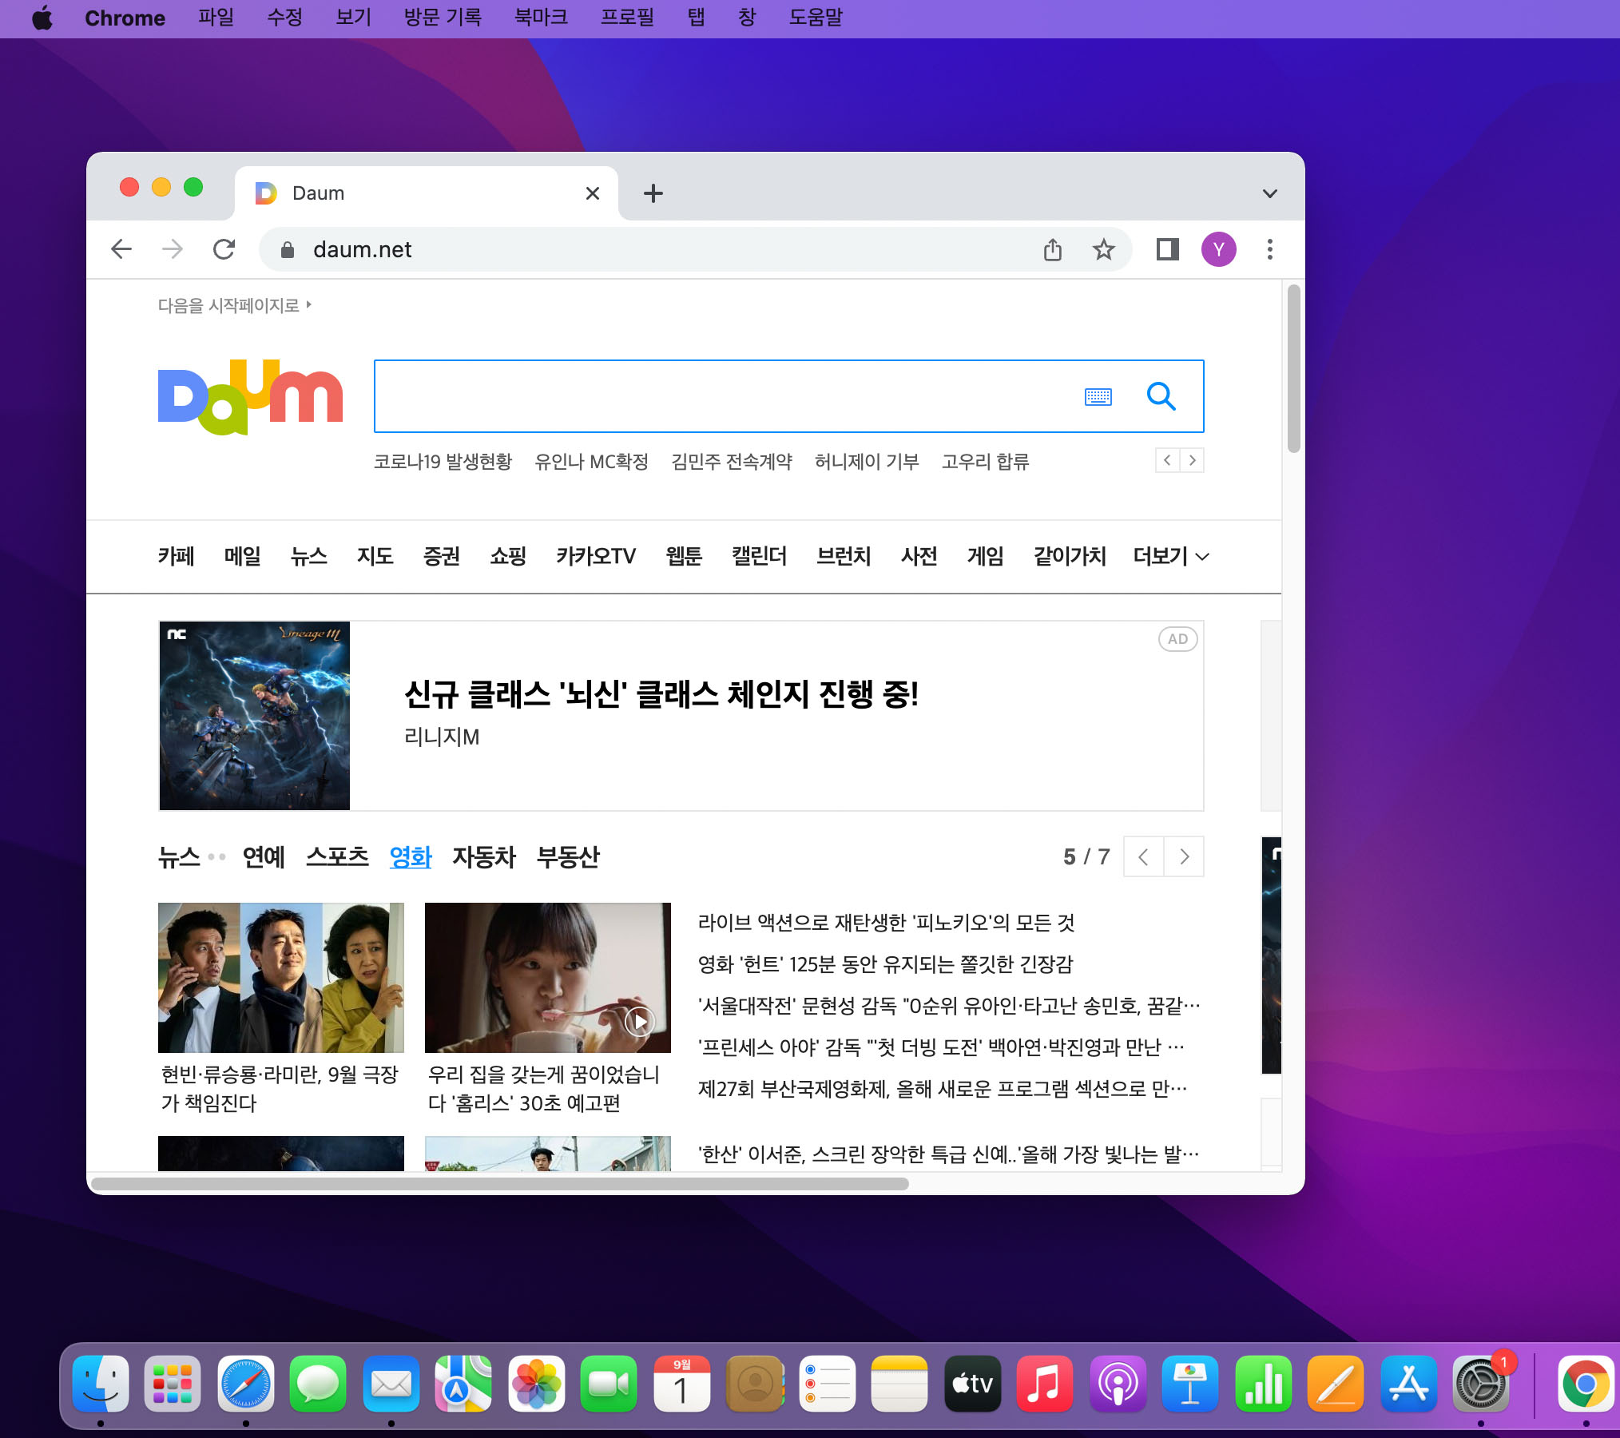
Task: Open Finder from the dock
Action: click(x=101, y=1384)
